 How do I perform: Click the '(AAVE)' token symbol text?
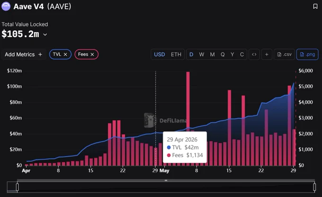click(x=59, y=7)
